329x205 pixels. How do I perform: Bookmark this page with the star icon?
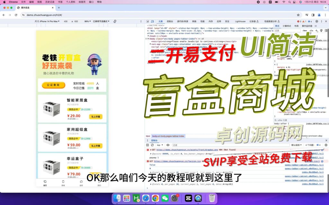[298, 15]
